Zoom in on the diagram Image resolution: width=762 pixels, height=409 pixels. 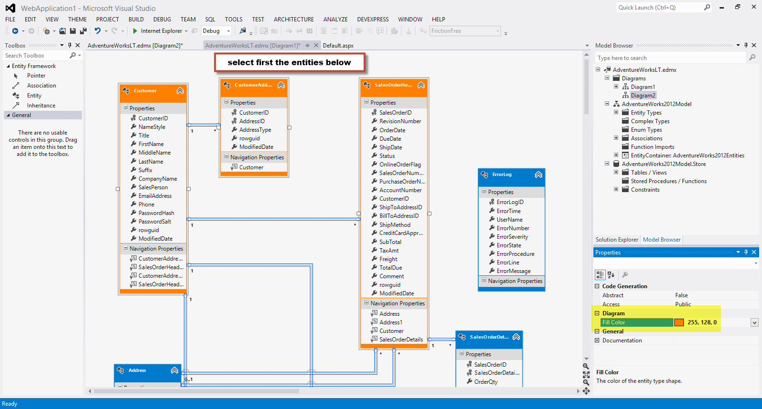coord(586,366)
